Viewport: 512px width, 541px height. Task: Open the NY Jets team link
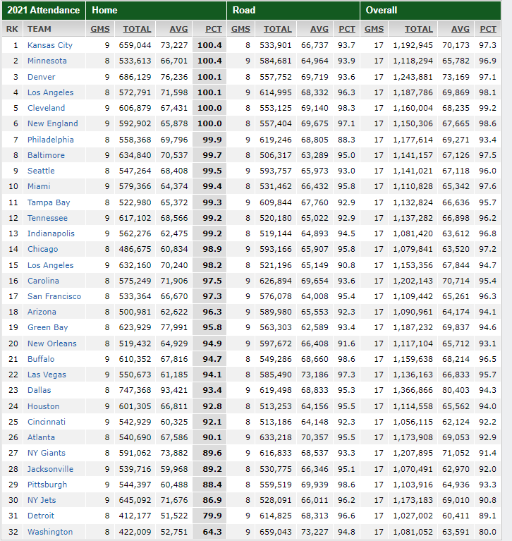tap(42, 500)
